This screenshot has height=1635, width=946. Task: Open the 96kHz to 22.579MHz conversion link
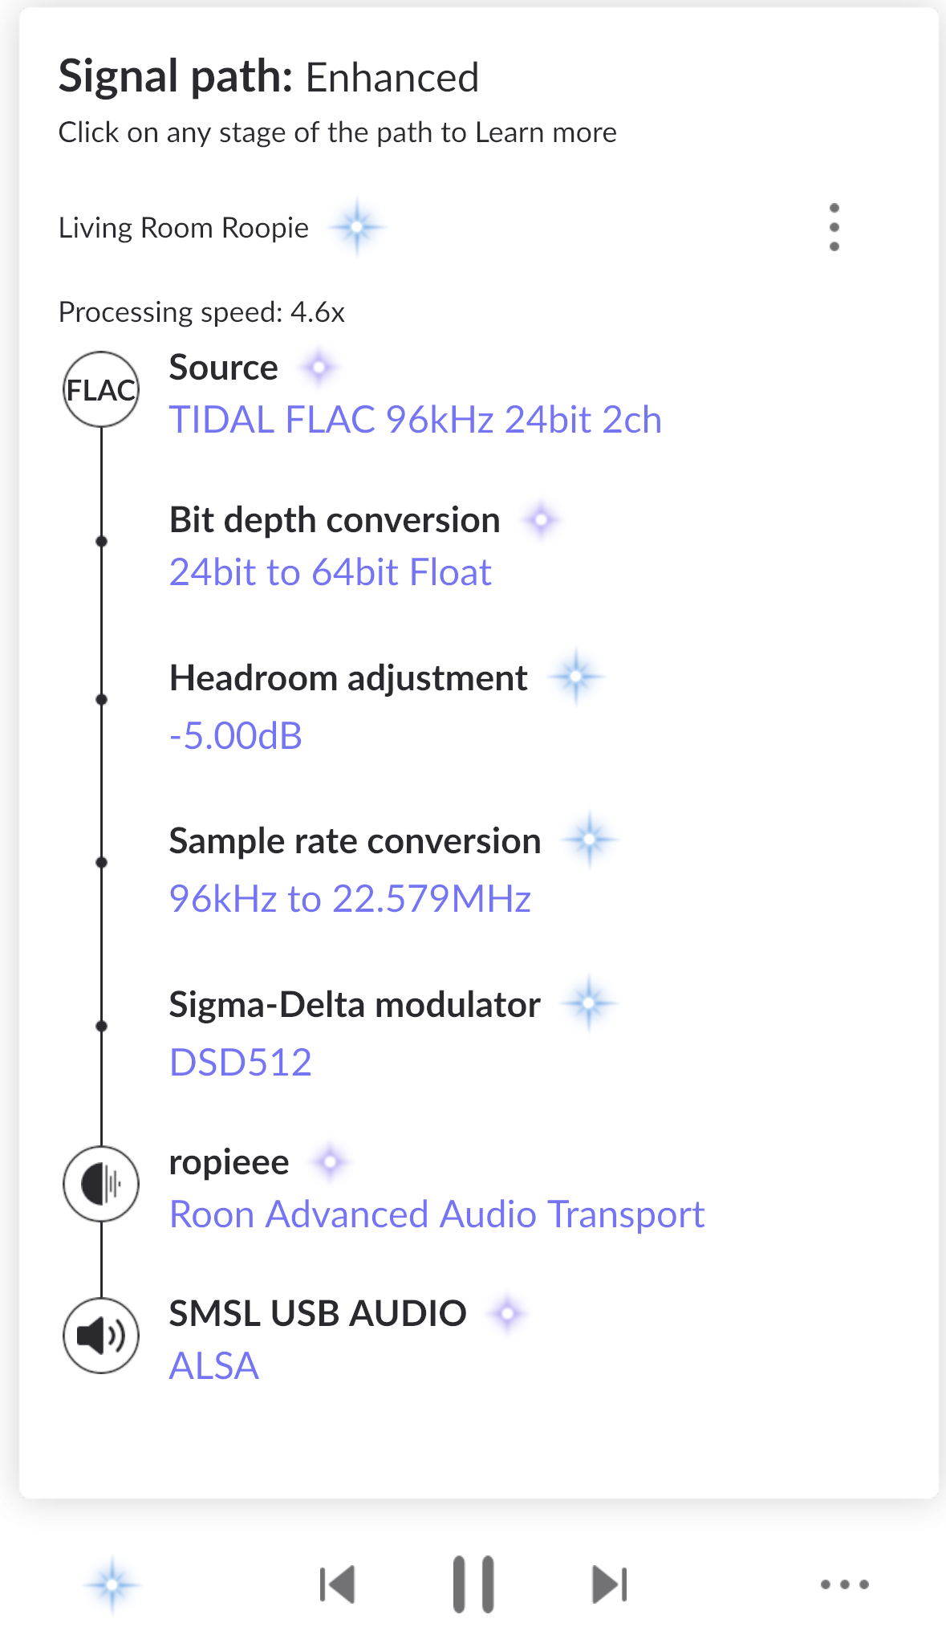click(x=351, y=899)
